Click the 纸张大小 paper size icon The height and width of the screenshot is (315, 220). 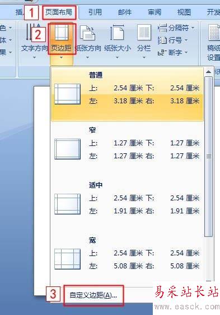click(x=117, y=33)
